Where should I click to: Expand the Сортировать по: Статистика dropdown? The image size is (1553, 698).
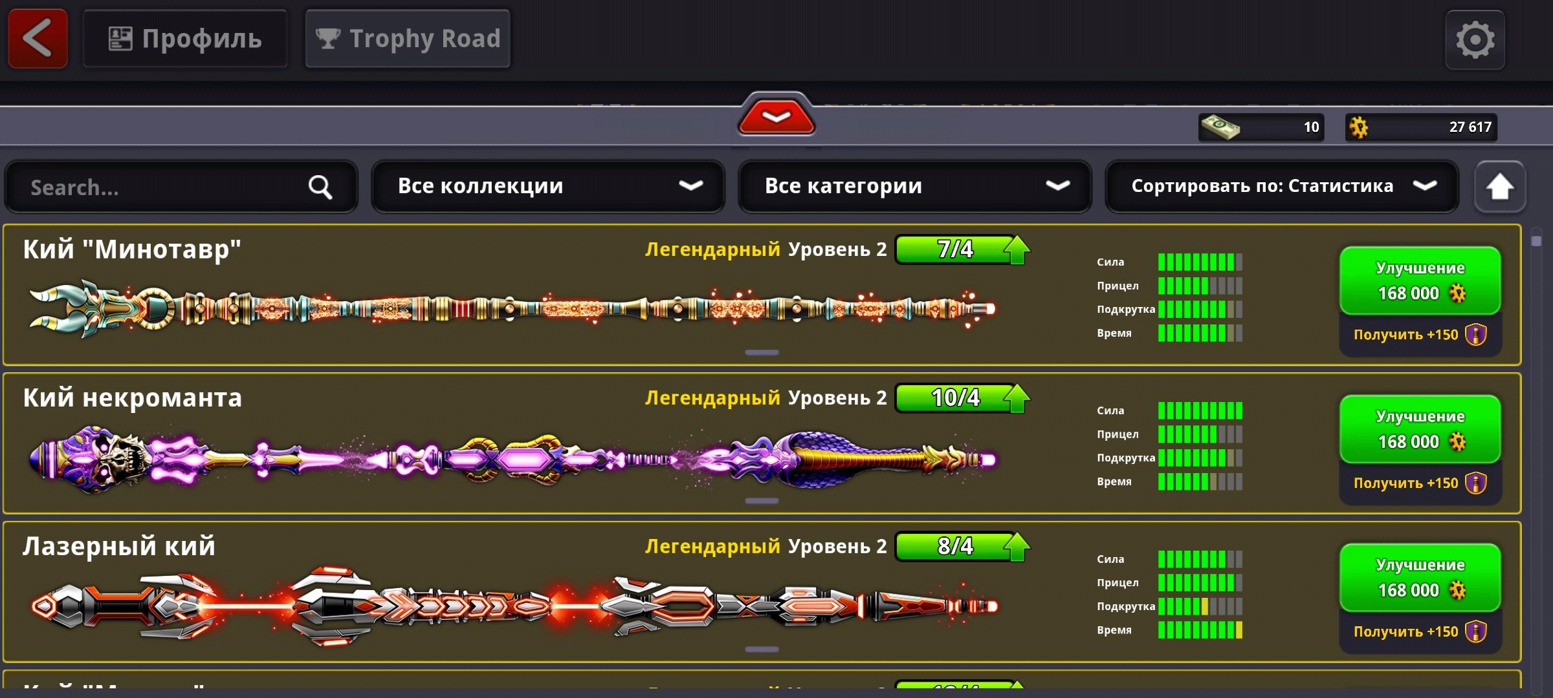[1283, 187]
